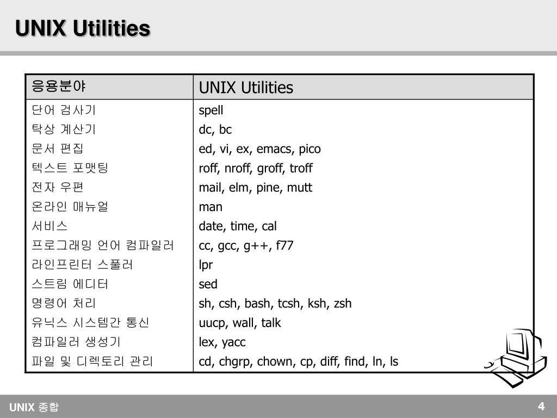Click 'cd, chgrp, chown, cp, diff, find' text

(x=282, y=361)
